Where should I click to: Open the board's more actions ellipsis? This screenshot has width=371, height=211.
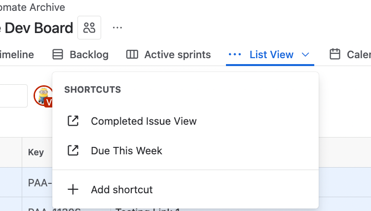pyautogui.click(x=117, y=28)
